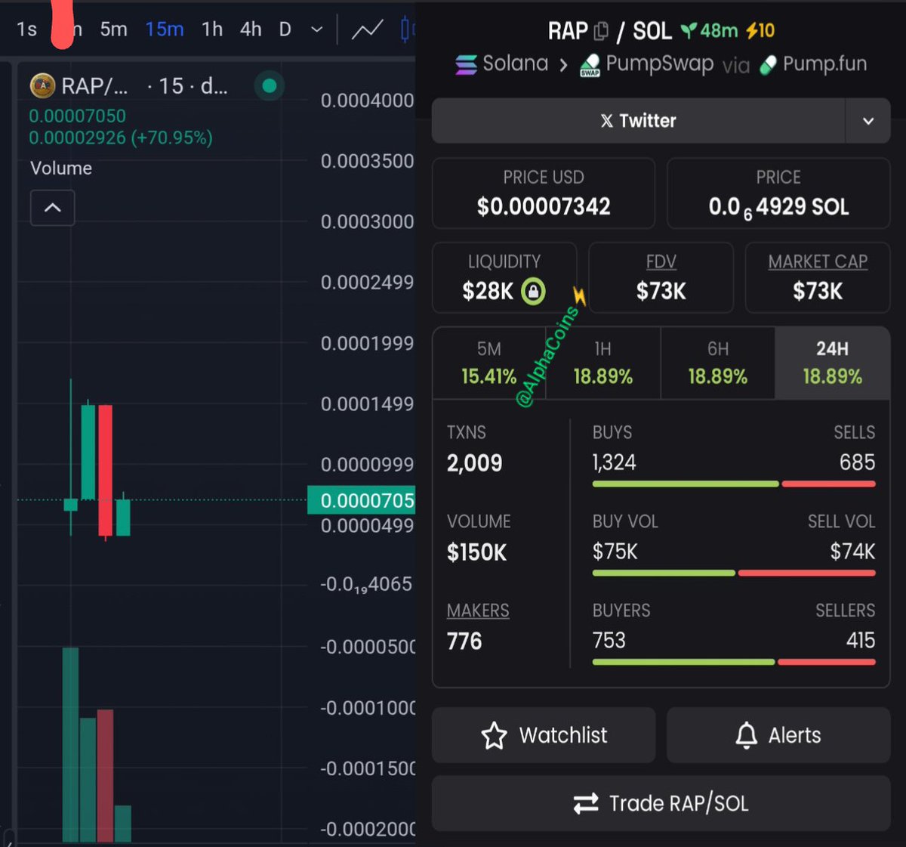The image size is (906, 847).
Task: Click the swap arrows trade icon
Action: coord(586,803)
